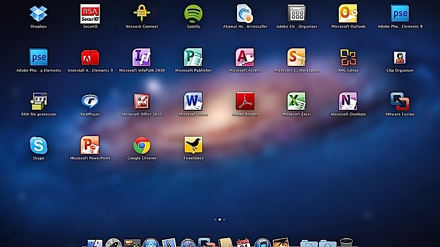The image size is (440, 247).
Task: Open Skype
Action: point(38,145)
